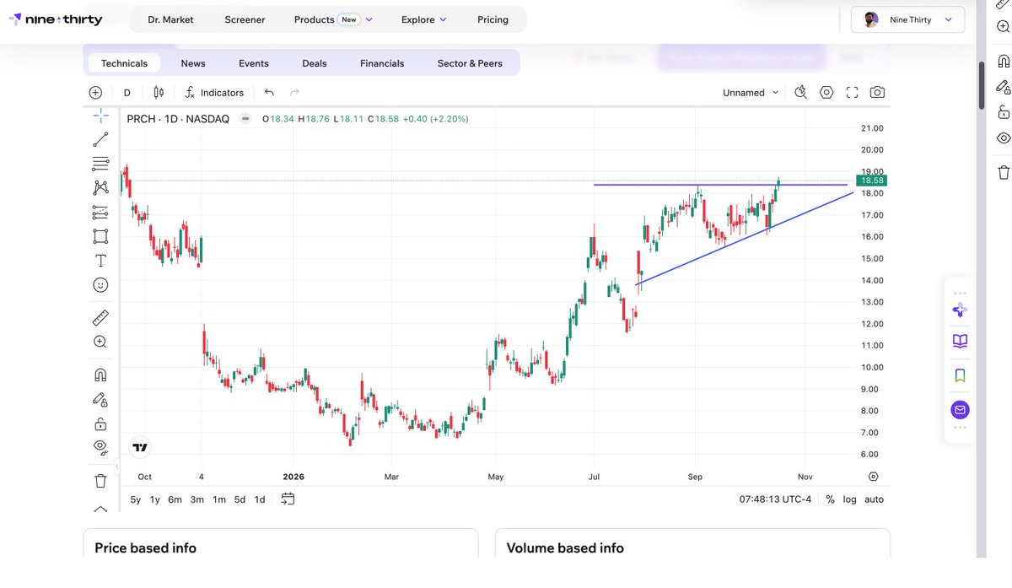Viewport: 1012px width, 588px height.
Task: Set the chart range to 1m
Action: coord(219,499)
